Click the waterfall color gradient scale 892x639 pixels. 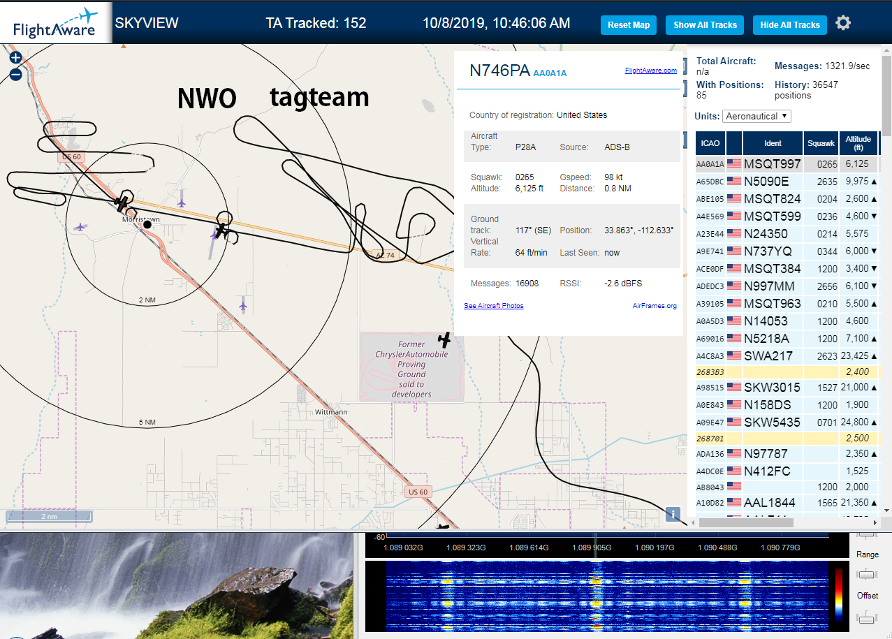[839, 594]
